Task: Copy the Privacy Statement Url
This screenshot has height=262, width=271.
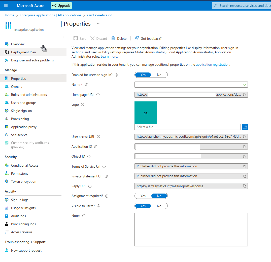Action: pyautogui.click(x=245, y=176)
